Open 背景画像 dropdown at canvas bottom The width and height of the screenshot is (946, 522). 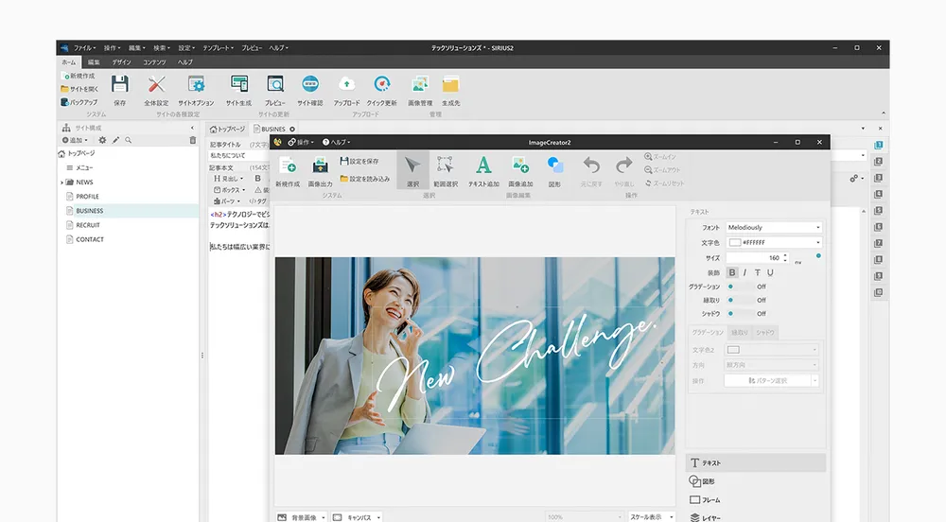pos(301,517)
